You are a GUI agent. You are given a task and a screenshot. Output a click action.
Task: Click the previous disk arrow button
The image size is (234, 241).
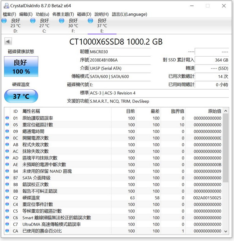[8, 41]
